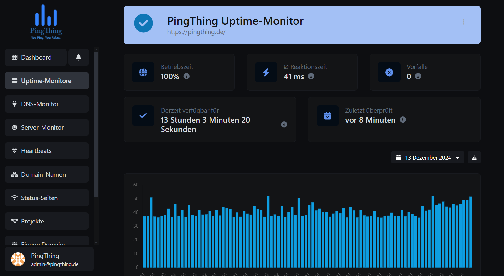Click the admin@pingthing.de email text
The width and height of the screenshot is (504, 276).
tap(55, 264)
